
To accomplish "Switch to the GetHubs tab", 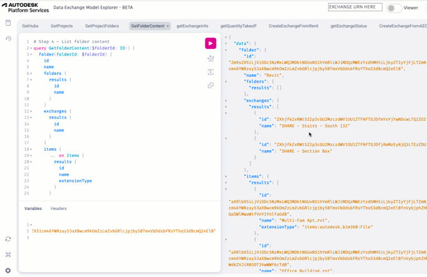I will pos(30,26).
